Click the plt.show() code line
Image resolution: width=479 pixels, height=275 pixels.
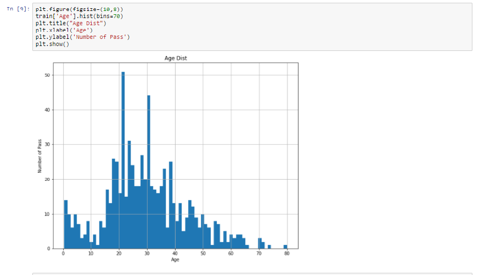(52, 44)
